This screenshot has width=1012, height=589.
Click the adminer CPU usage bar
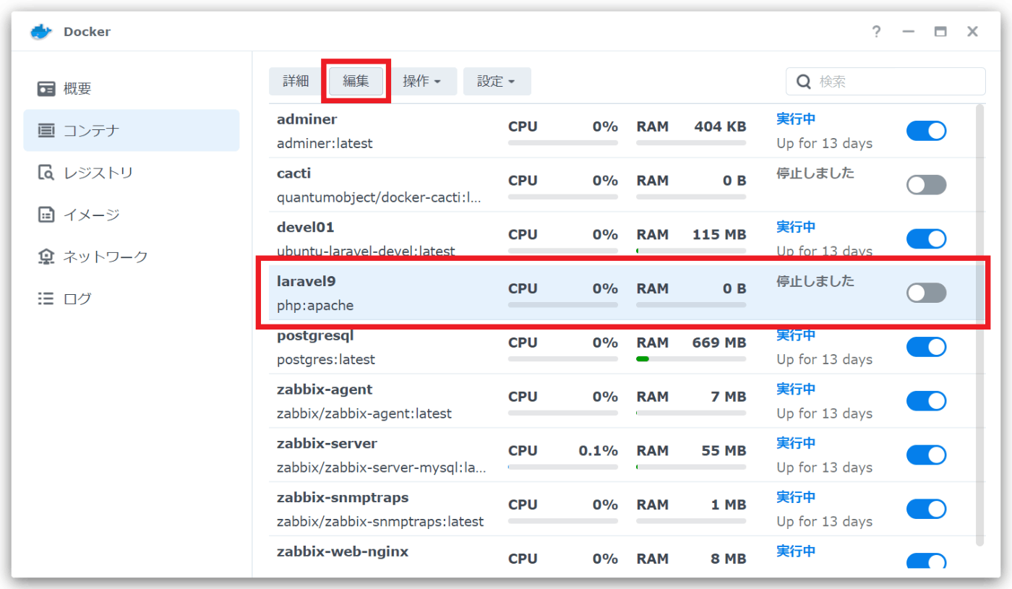[x=563, y=142]
